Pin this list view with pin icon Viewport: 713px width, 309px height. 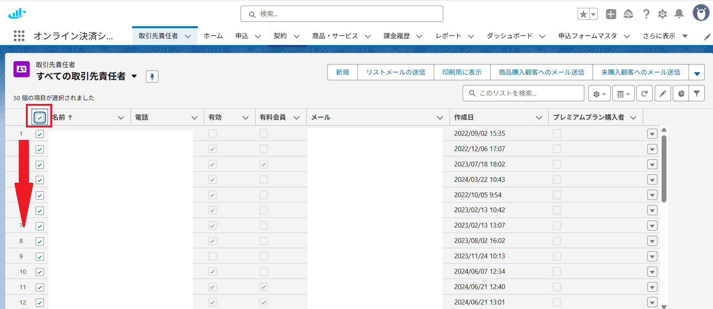coord(152,76)
